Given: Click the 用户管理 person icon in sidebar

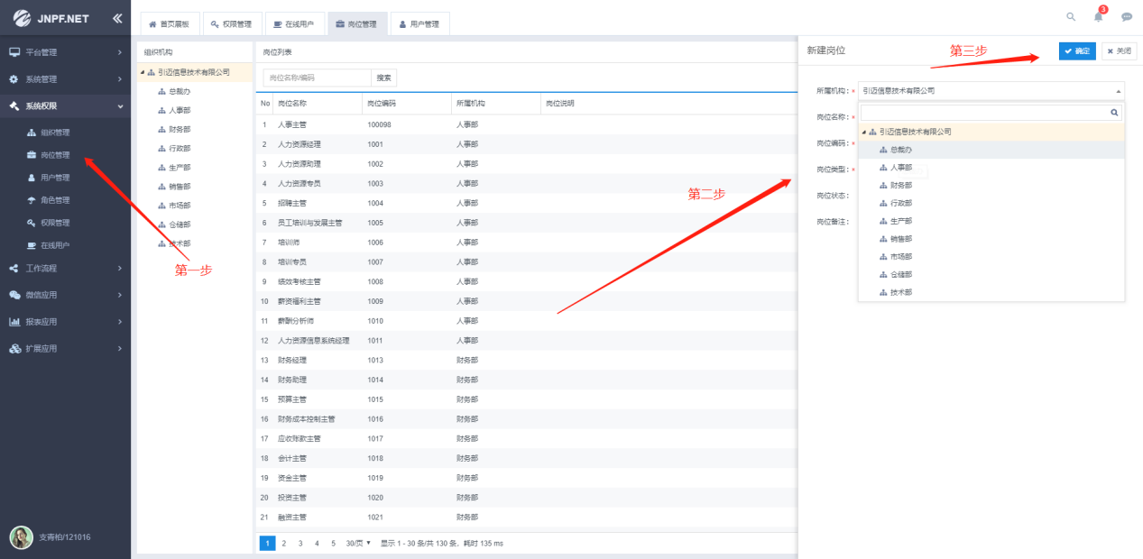Looking at the screenshot, I should click(32, 178).
